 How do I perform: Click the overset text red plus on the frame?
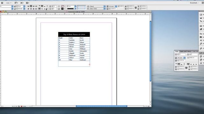[x=90, y=65]
